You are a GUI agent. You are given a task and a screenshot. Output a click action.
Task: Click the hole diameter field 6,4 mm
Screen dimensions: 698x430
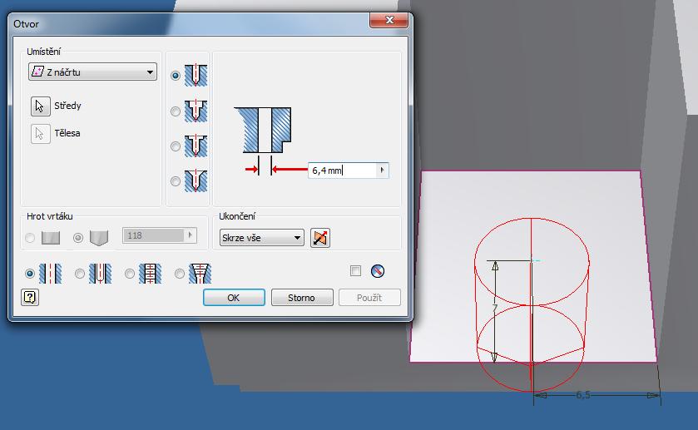[x=342, y=171]
